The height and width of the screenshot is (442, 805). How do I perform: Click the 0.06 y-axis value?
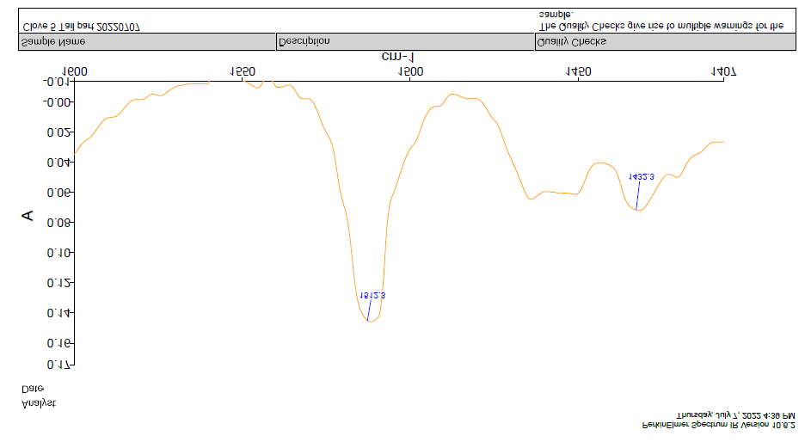tap(58, 193)
